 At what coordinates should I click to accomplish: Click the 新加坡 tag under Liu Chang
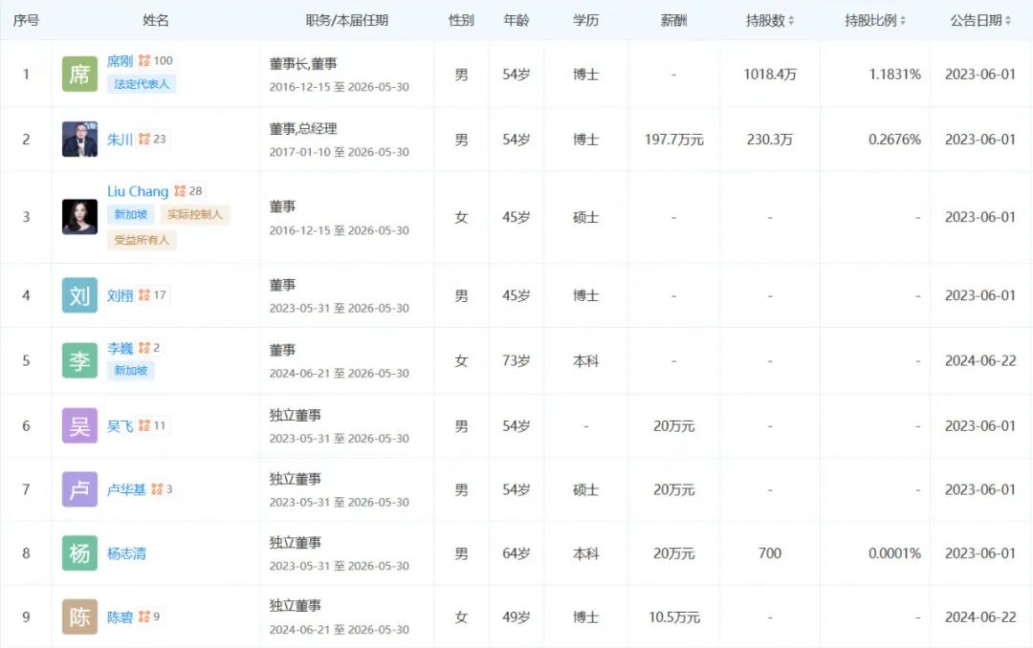click(x=130, y=215)
